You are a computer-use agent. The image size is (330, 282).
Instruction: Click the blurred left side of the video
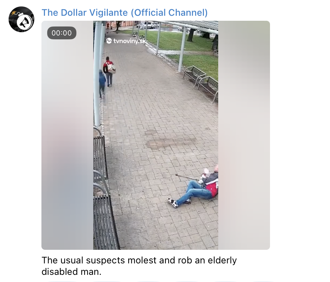click(67, 135)
